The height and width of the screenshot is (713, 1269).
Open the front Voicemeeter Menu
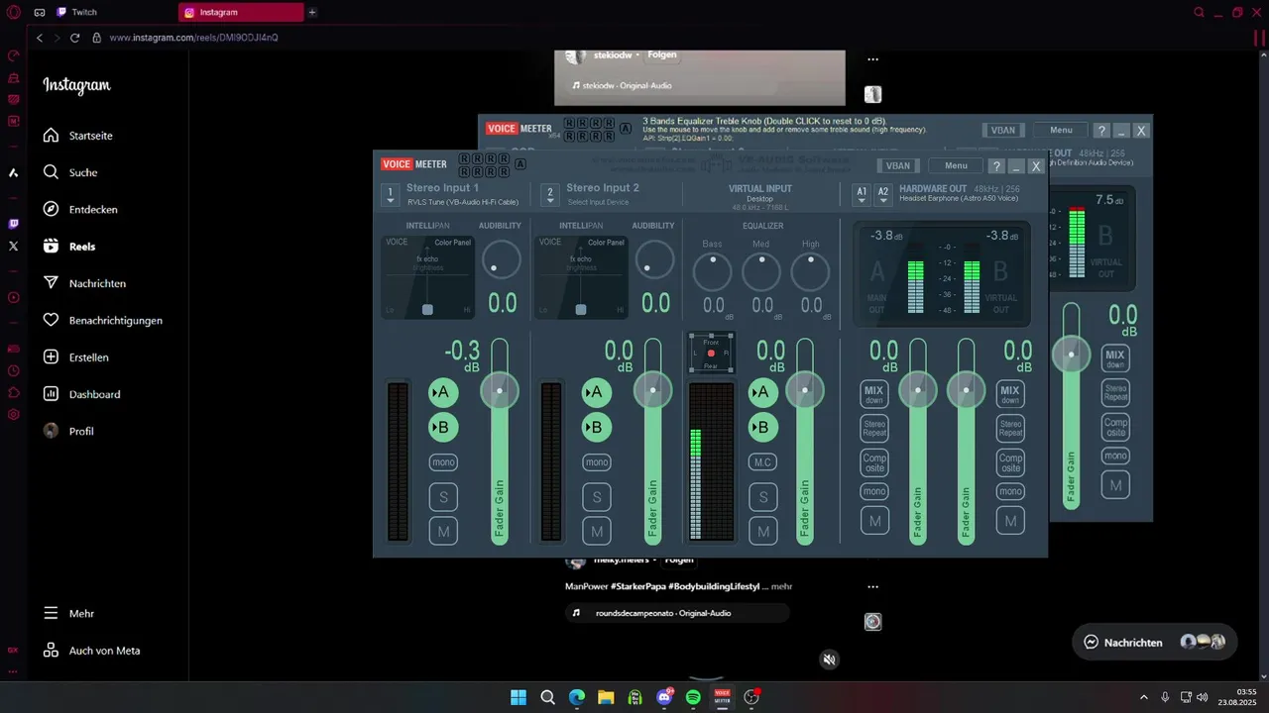[956, 166]
